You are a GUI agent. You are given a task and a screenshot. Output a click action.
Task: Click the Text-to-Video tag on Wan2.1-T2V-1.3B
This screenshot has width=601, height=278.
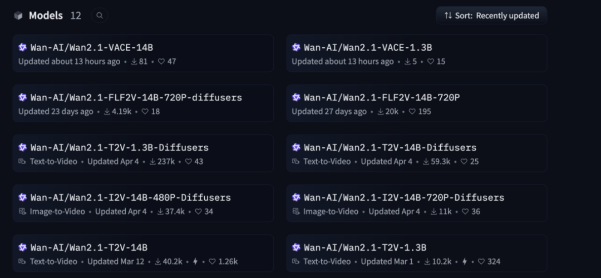(x=327, y=262)
